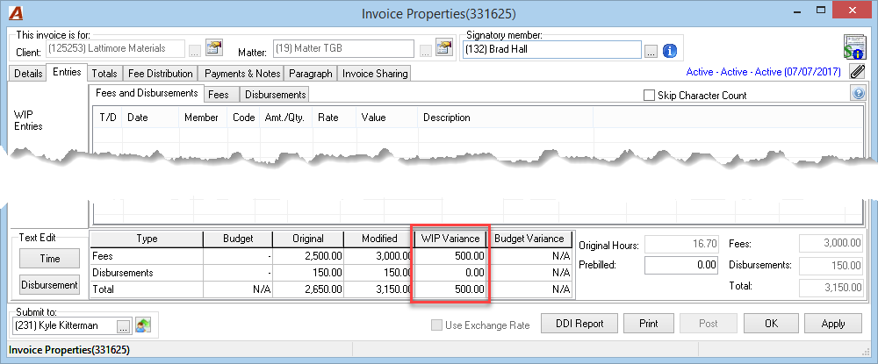Open the Fee Distribution tab
The image size is (878, 364).
tap(160, 74)
